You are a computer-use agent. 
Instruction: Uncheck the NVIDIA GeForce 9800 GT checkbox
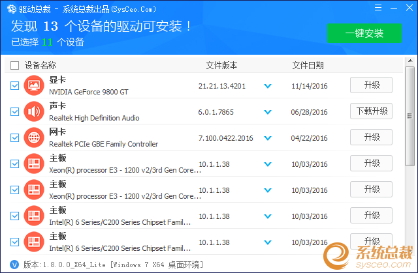[14, 85]
